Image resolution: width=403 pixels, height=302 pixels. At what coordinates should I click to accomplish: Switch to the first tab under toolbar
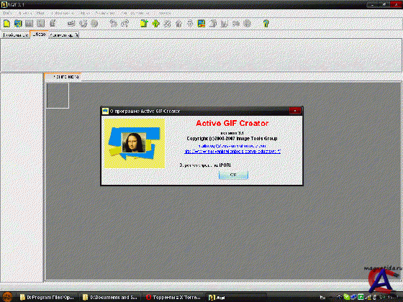(15, 35)
